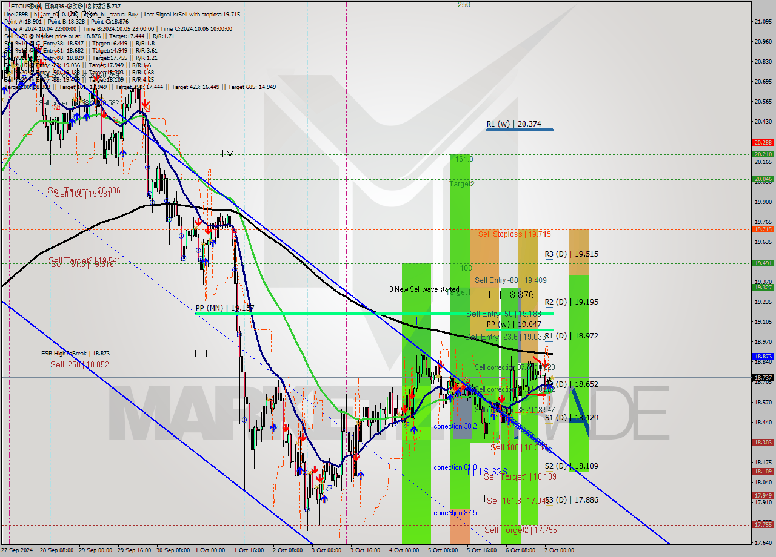Click the 'S3 (D) | 17.886' support label

(x=571, y=500)
